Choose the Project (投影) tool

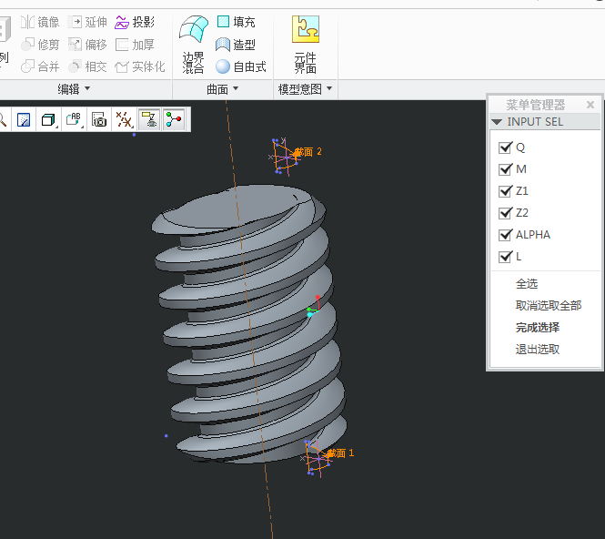click(x=135, y=22)
